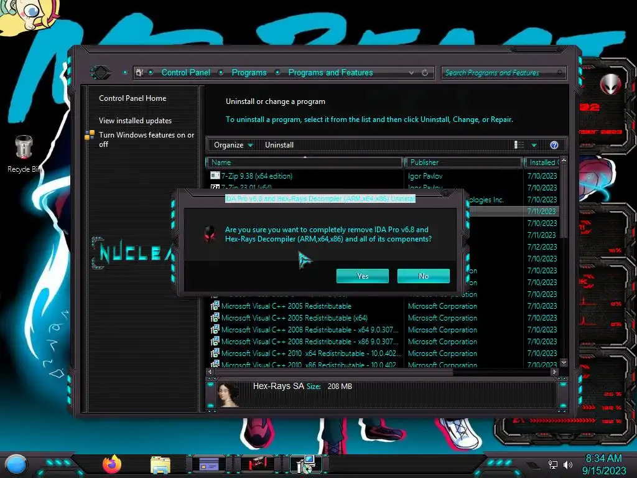Open the Start orb on taskbar

16,465
